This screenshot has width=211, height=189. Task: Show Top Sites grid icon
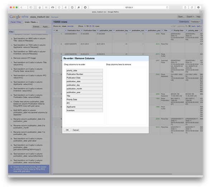(x=46, y=8)
